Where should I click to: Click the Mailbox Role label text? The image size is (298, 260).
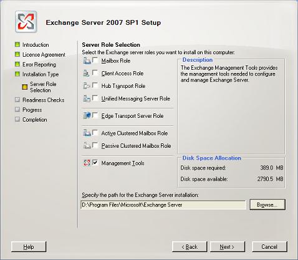tap(116, 61)
